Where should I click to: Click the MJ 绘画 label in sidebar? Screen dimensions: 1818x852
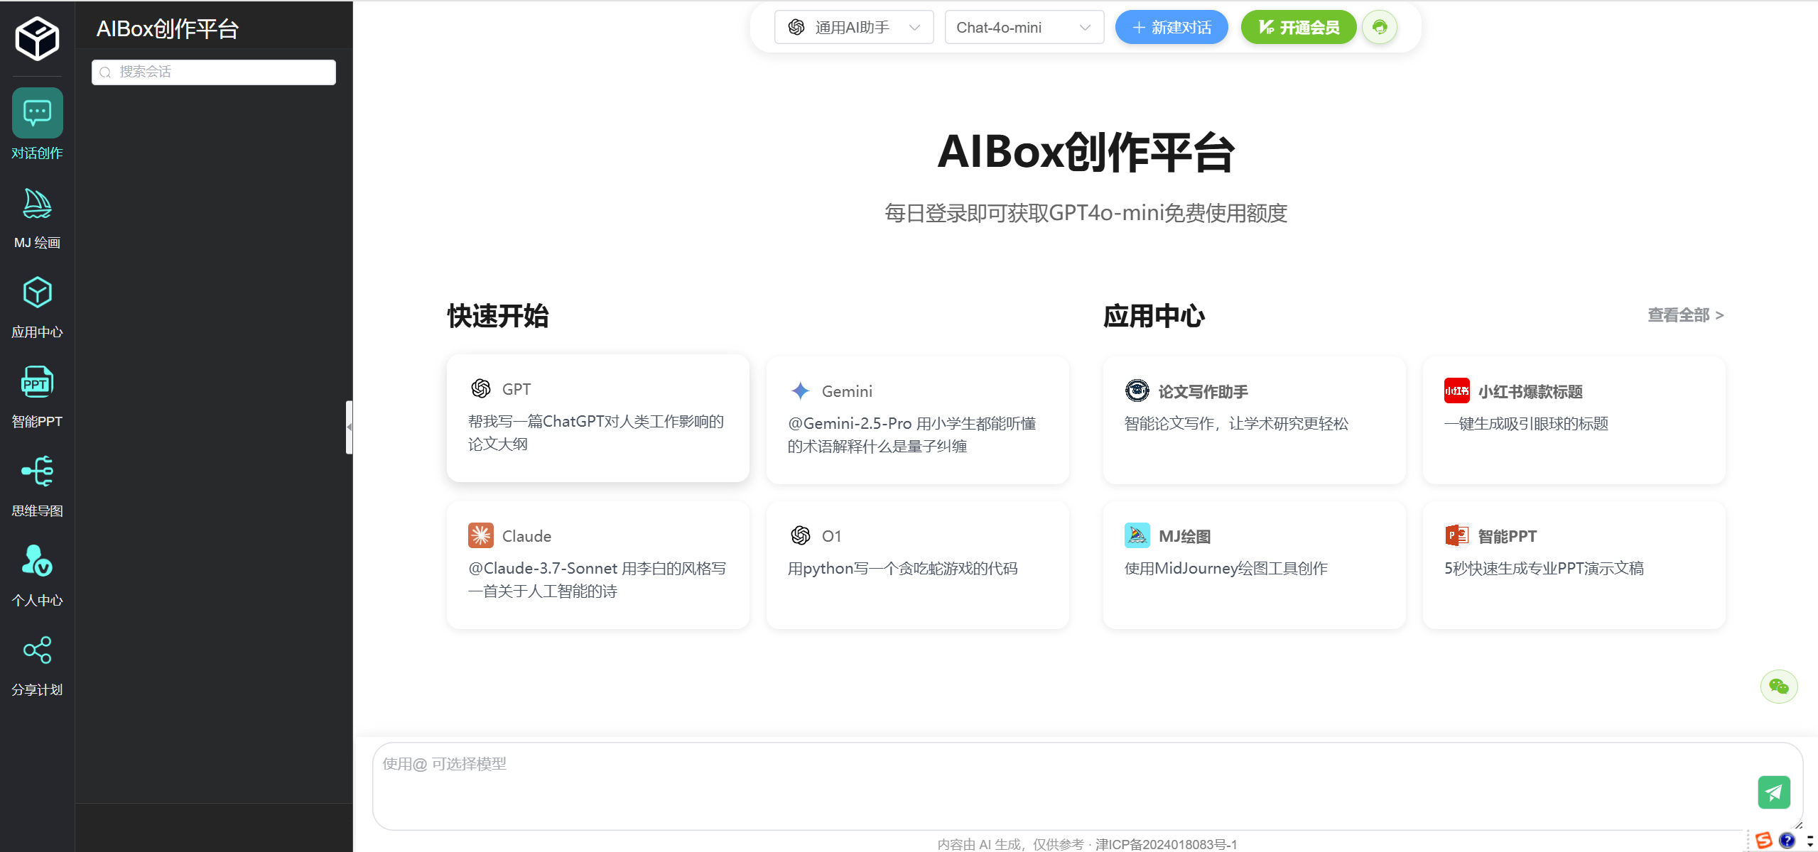click(x=37, y=243)
